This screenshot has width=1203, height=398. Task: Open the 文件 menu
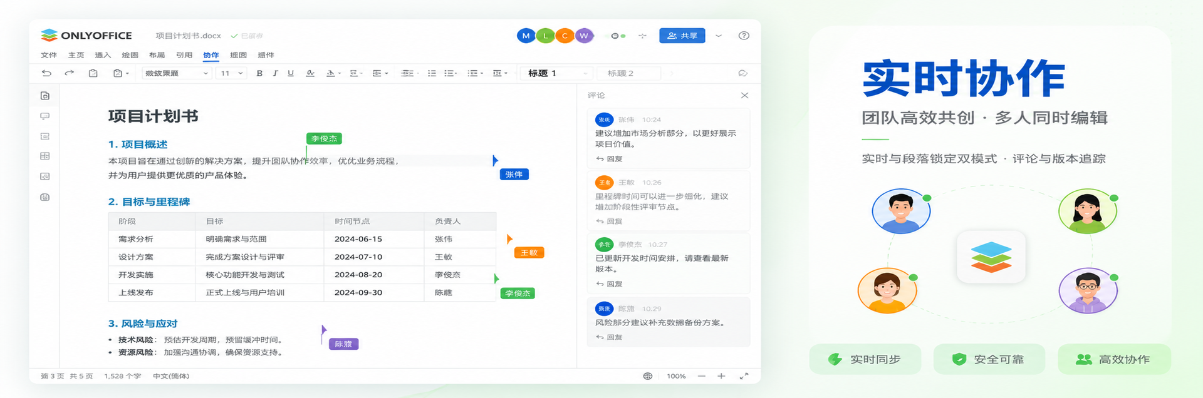[49, 55]
